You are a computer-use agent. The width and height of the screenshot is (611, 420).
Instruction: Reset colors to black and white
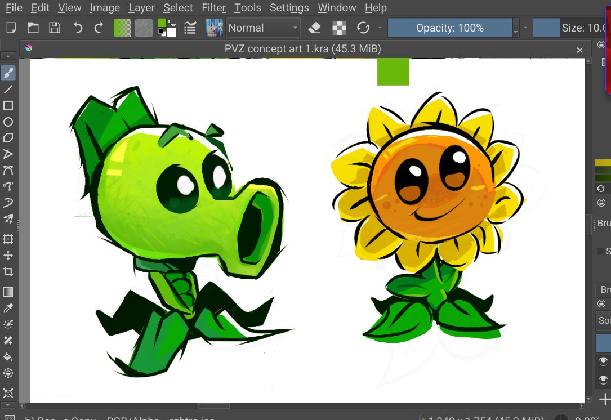[x=161, y=32]
